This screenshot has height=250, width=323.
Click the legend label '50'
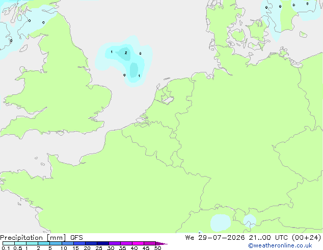point(157,248)
